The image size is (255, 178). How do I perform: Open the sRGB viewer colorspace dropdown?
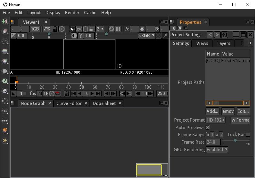(x=146, y=36)
